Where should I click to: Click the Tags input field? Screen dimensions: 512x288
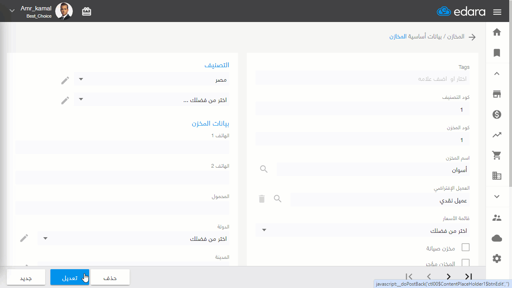click(x=362, y=78)
